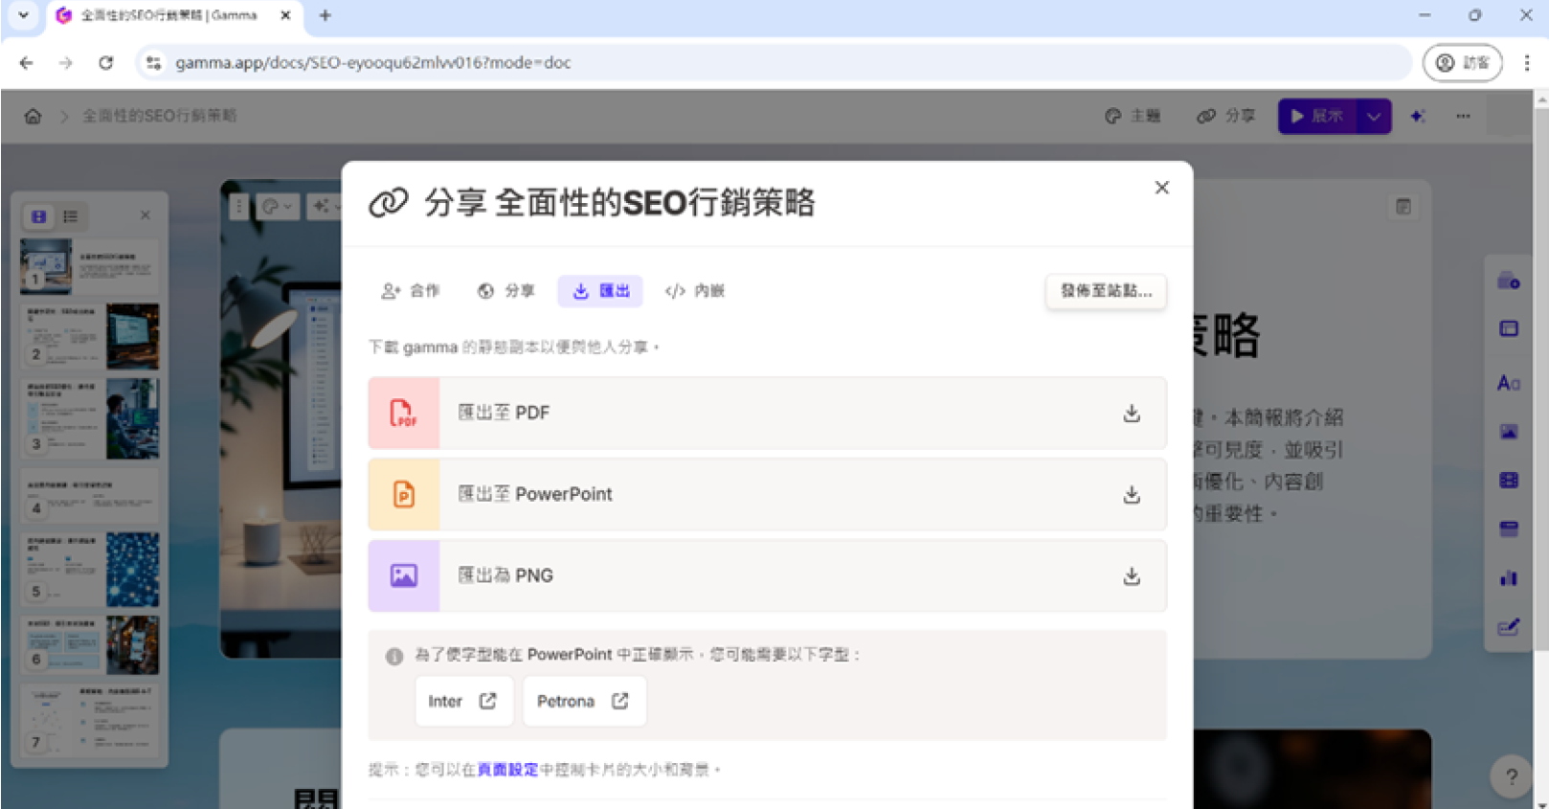Click download arrow for PowerPoint export
This screenshot has height=809, width=1549.
tap(1132, 494)
